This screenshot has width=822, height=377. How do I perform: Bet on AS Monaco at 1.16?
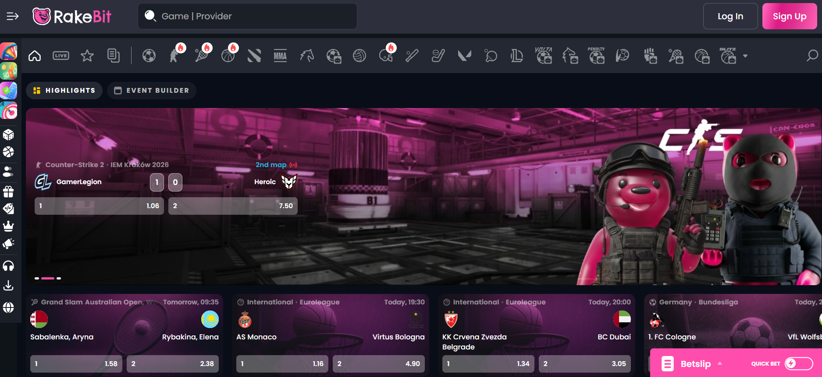click(x=282, y=364)
